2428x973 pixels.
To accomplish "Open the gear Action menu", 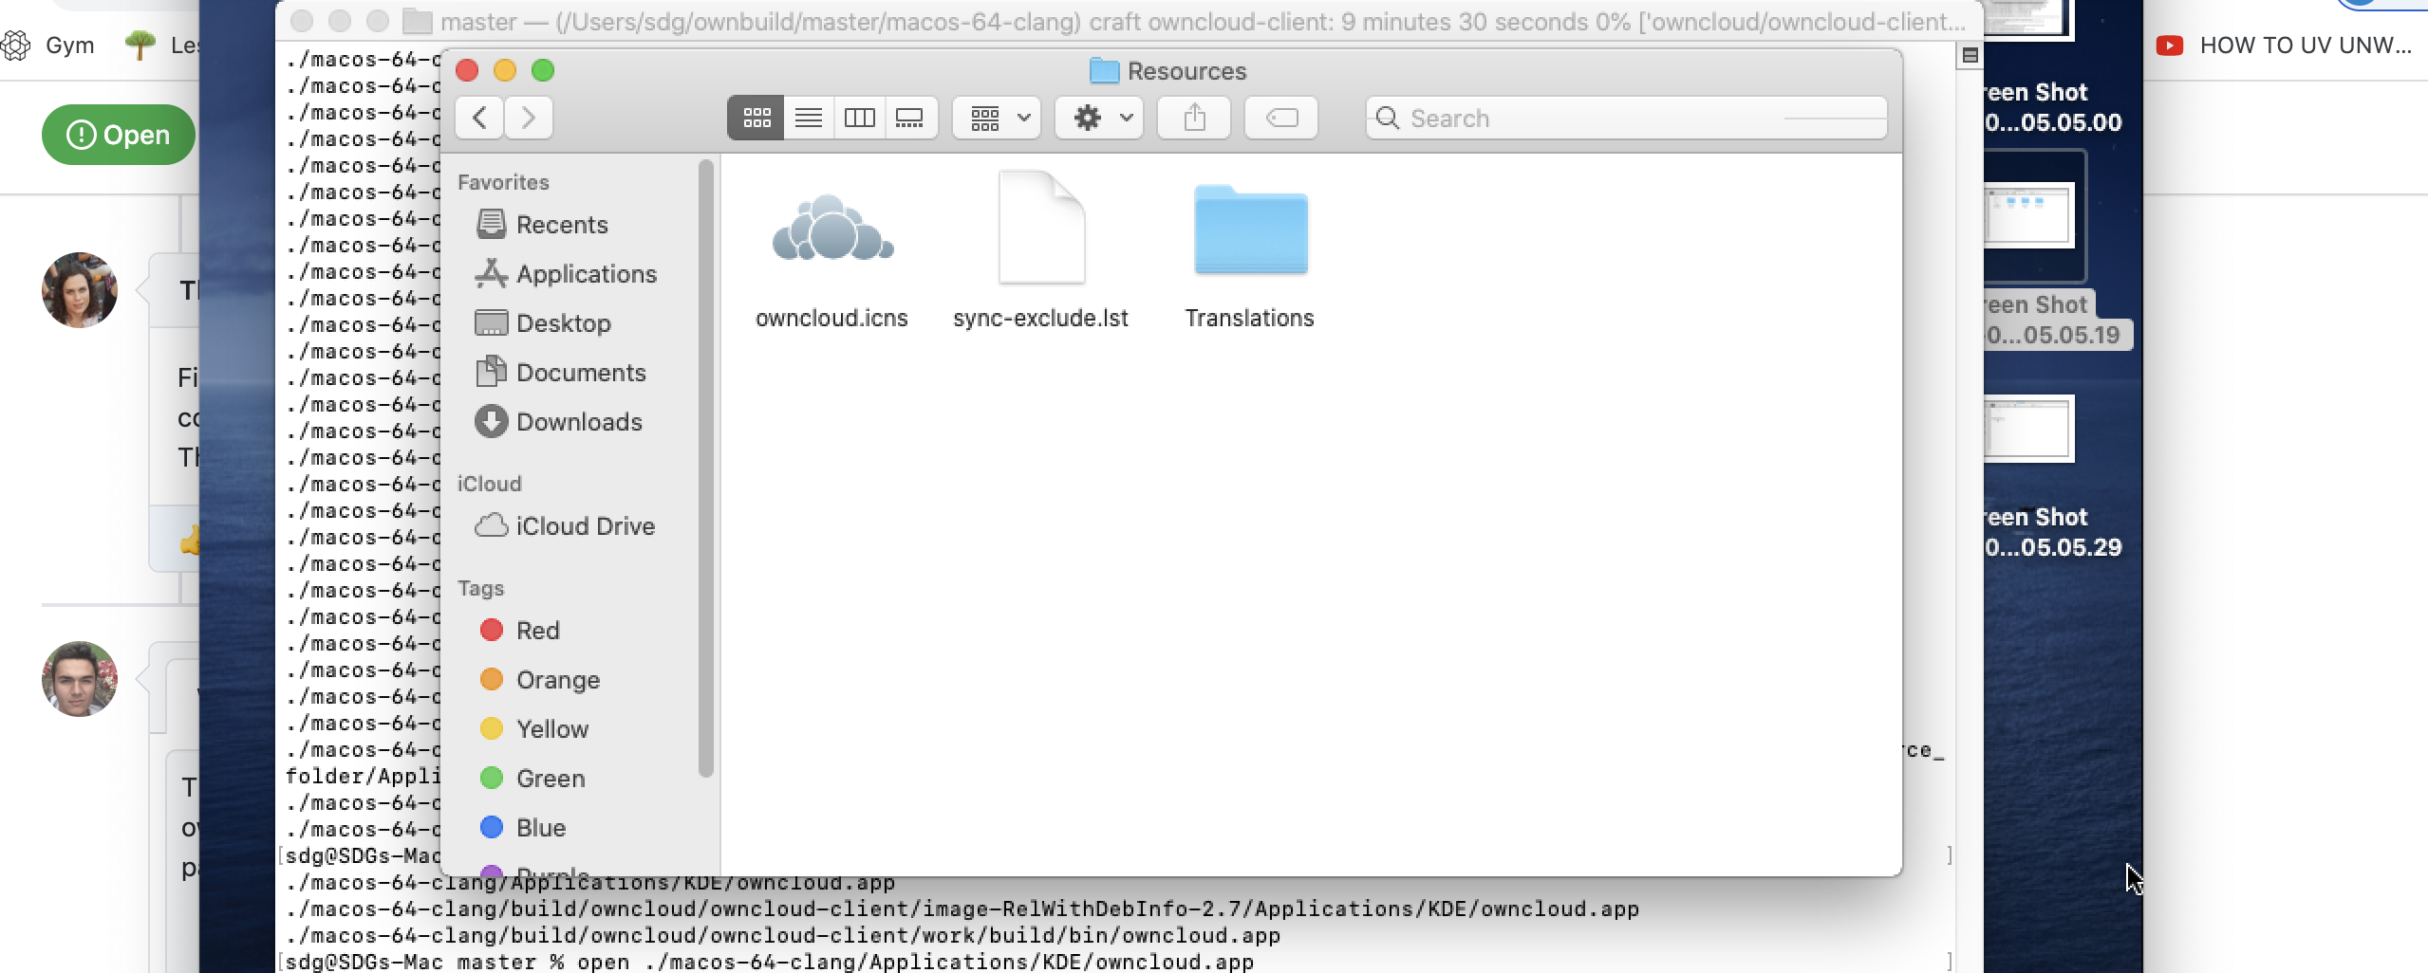I will tap(1099, 118).
